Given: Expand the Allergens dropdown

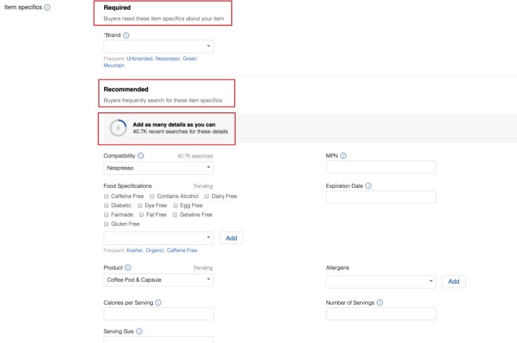Looking at the screenshot, I should (x=380, y=281).
